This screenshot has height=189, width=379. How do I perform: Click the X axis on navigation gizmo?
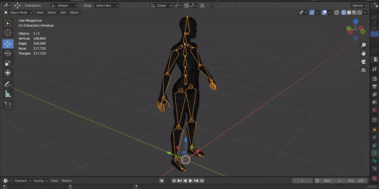coord(361,28)
